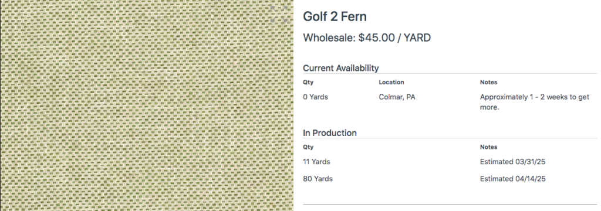Click the word Fern in the title
Image resolution: width=601 pixels, height=211 pixels.
(353, 16)
